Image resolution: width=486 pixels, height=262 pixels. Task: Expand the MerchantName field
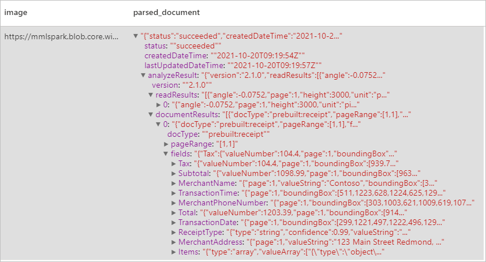pos(174,184)
